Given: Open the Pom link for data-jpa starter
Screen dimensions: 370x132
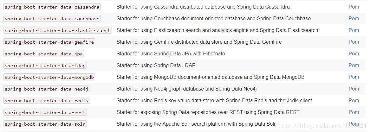Looking at the screenshot, I should [354, 54].
